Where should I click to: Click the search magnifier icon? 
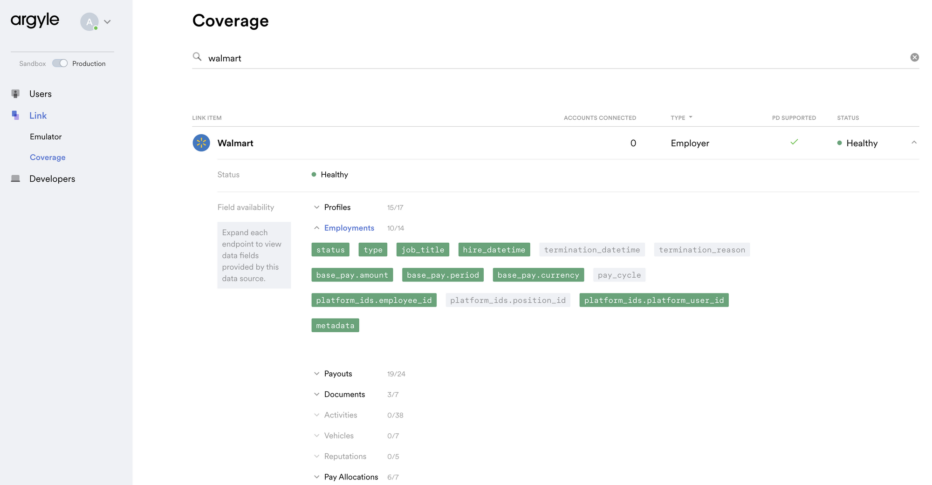click(x=197, y=57)
